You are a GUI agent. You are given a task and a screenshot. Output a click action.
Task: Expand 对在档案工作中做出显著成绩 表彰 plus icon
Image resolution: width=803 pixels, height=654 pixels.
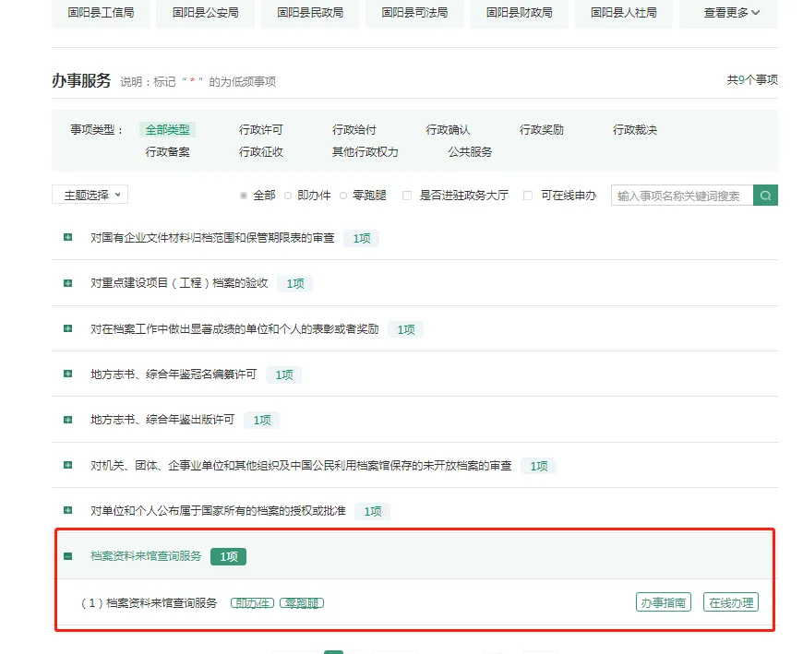pyautogui.click(x=67, y=328)
